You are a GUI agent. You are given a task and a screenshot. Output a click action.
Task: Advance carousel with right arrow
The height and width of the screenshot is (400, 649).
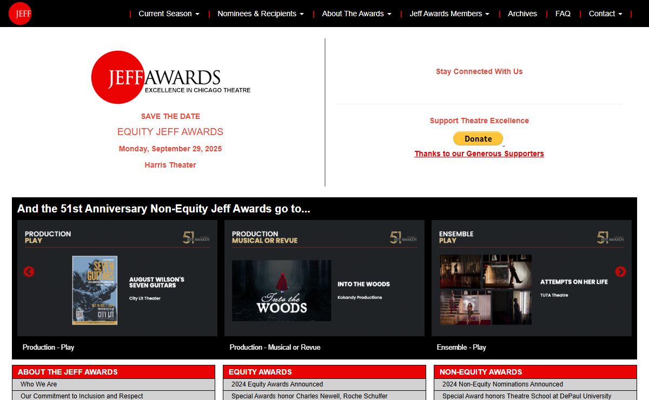(620, 271)
